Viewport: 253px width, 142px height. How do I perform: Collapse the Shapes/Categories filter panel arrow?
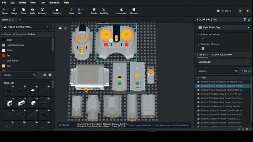coord(2,34)
